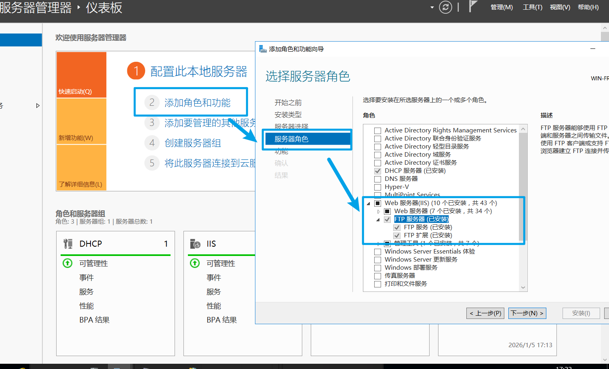Screen dimensions: 609x369
Task: Click the green 可管理性 status icon under DHCP
Action: 67,263
